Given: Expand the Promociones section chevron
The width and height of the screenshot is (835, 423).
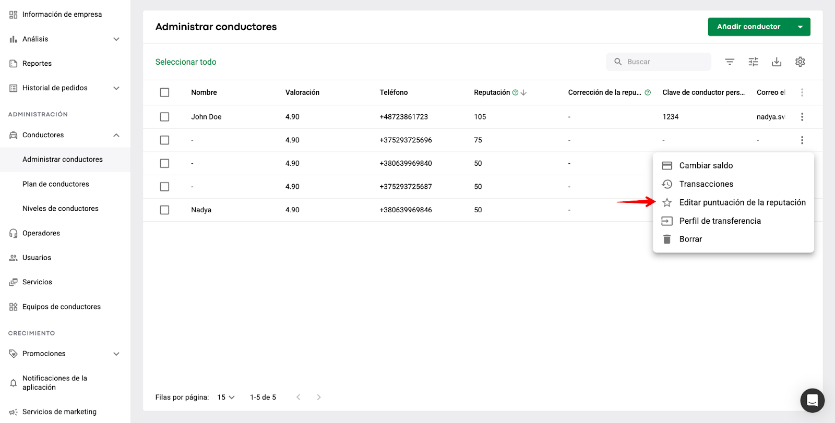Looking at the screenshot, I should 116,354.
